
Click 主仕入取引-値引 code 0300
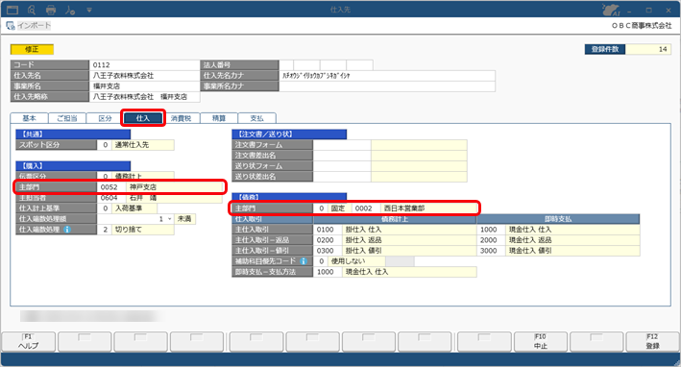point(328,251)
